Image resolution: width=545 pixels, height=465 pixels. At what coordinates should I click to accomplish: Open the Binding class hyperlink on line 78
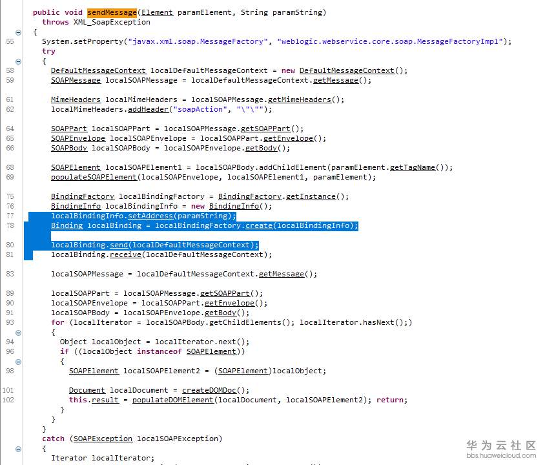pos(66,225)
